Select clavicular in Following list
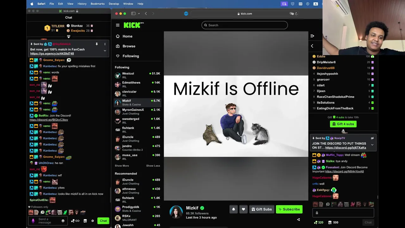405x228 pixels. 138,93
